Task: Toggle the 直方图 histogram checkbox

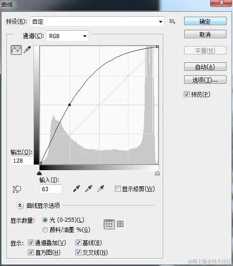Action: click(31, 252)
